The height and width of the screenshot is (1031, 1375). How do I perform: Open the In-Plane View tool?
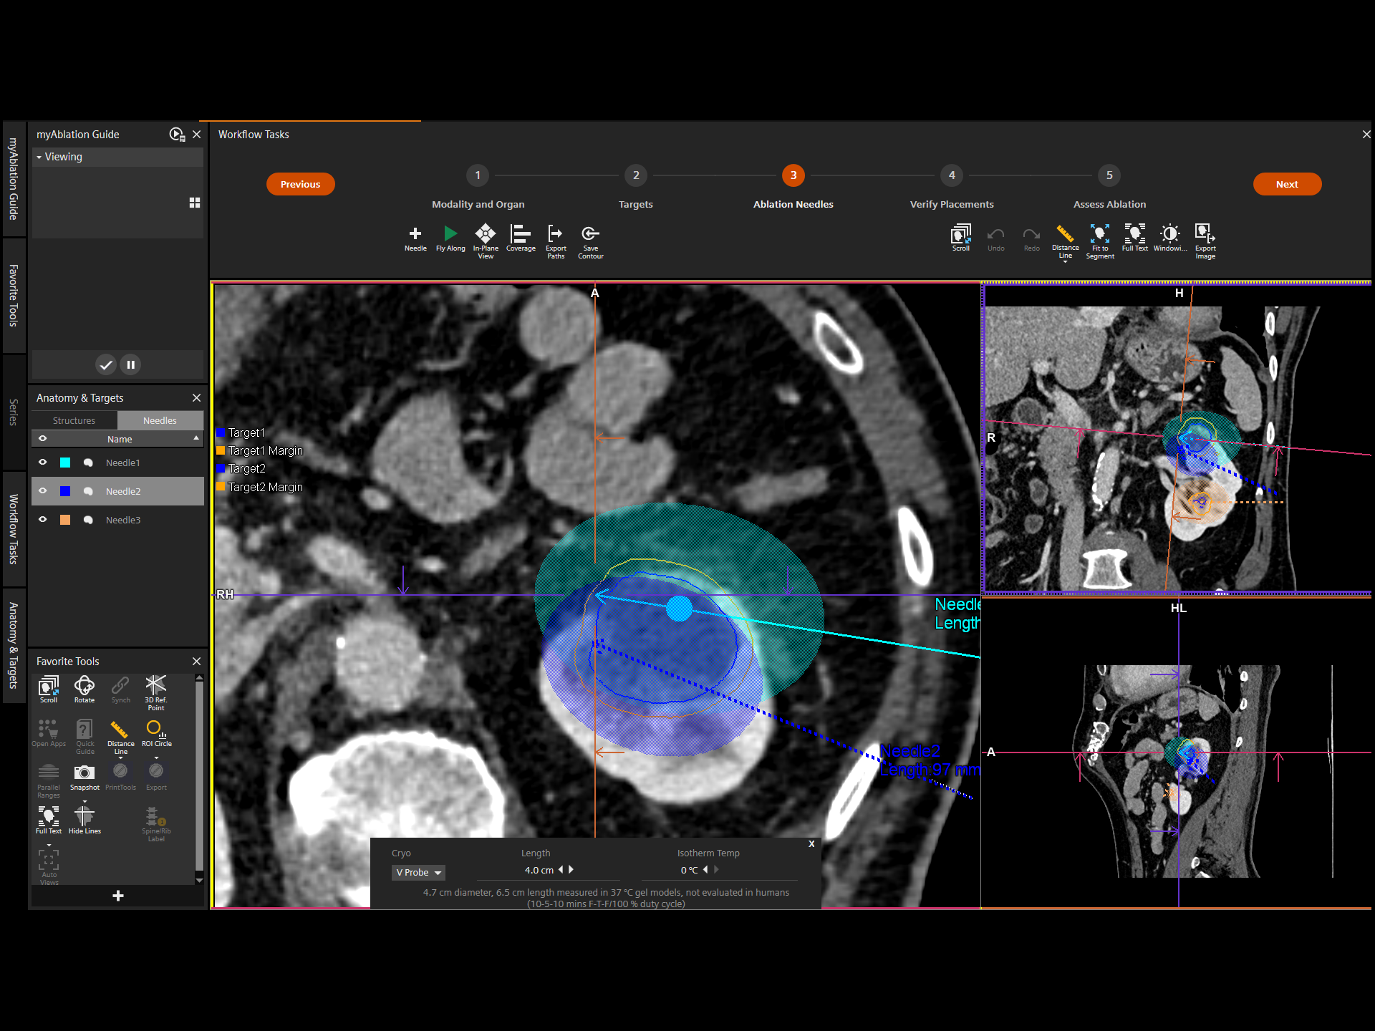486,241
